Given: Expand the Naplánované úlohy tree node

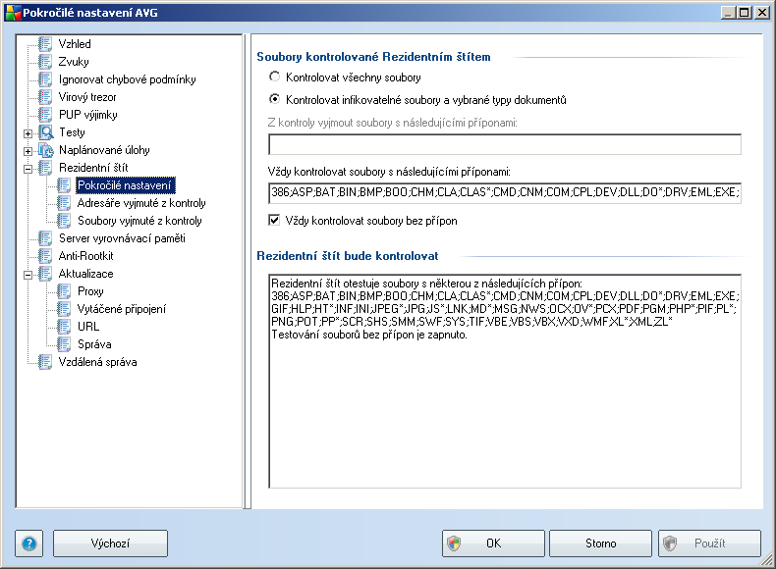Looking at the screenshot, I should click(28, 151).
